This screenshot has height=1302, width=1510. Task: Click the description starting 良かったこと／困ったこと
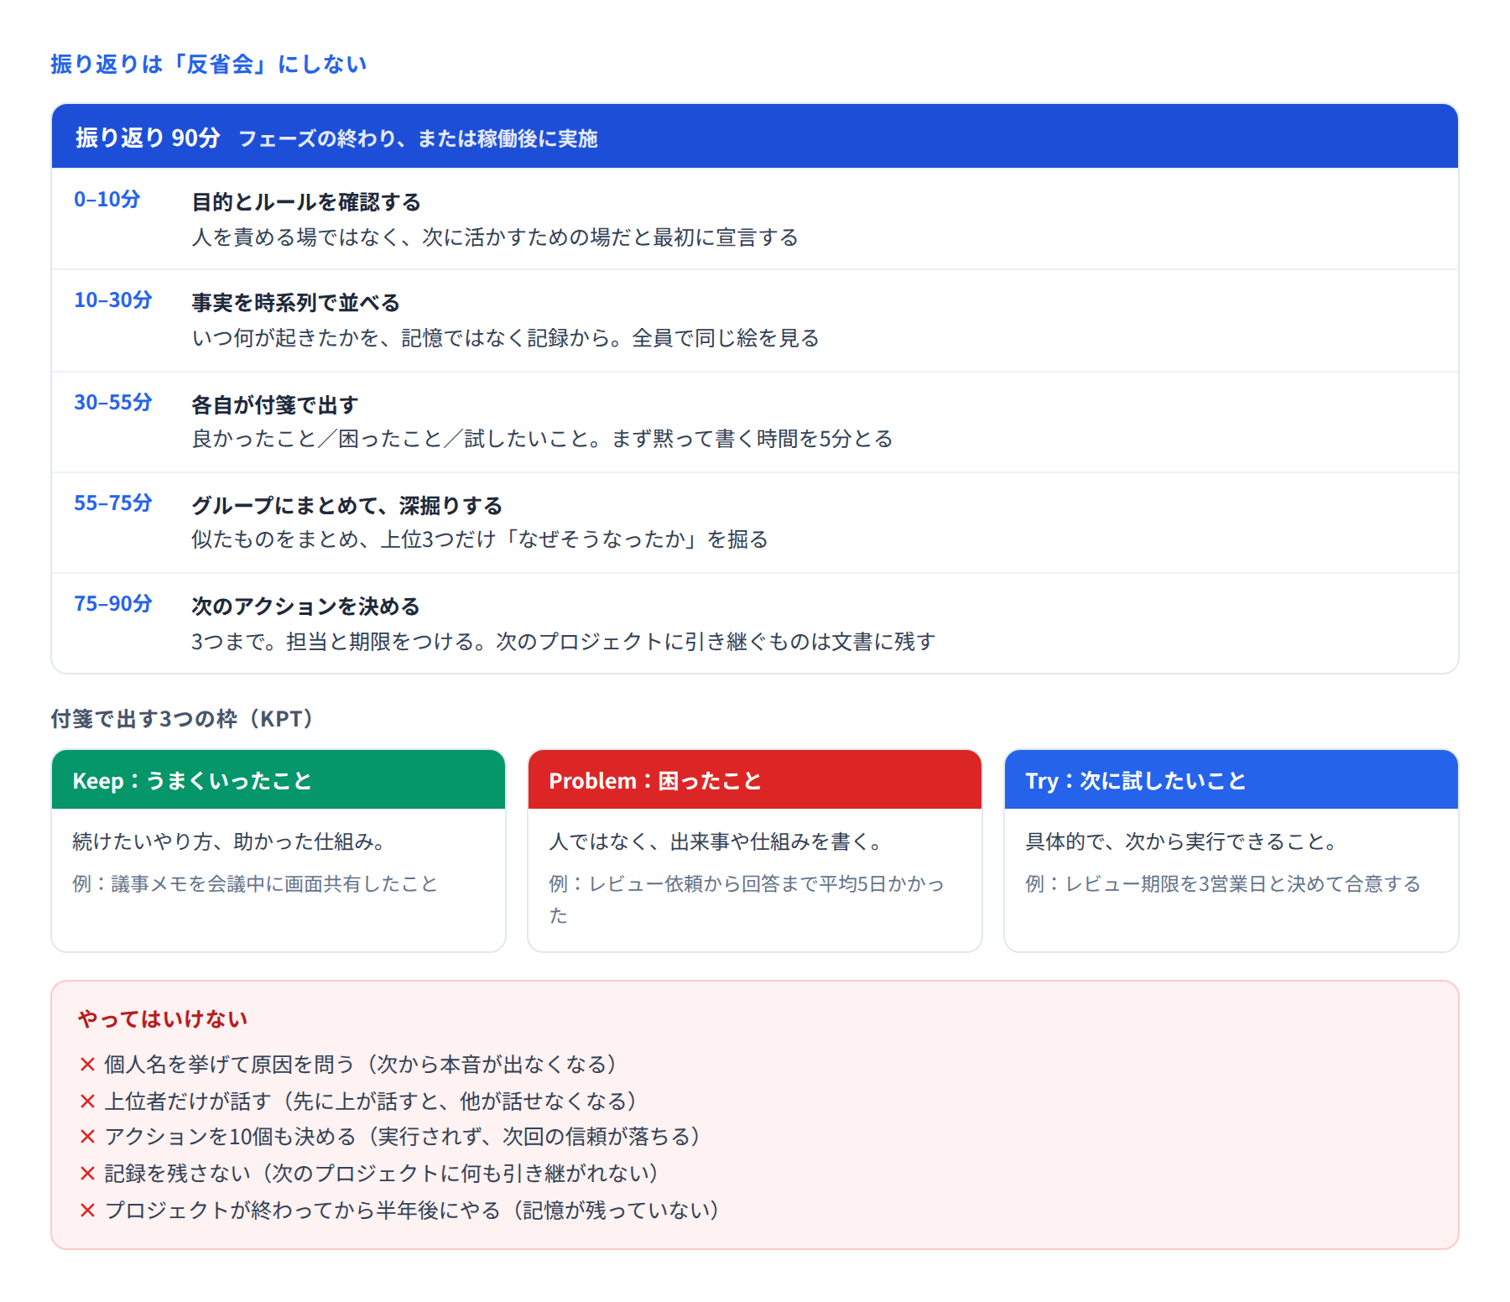(543, 439)
